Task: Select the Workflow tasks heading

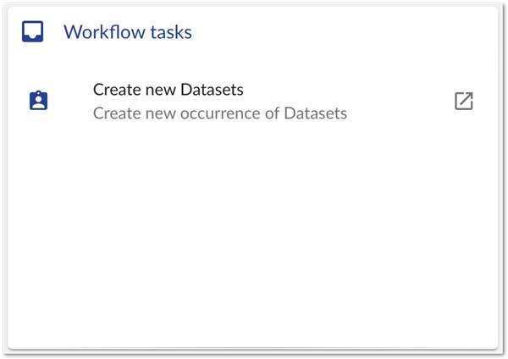Action: [128, 32]
